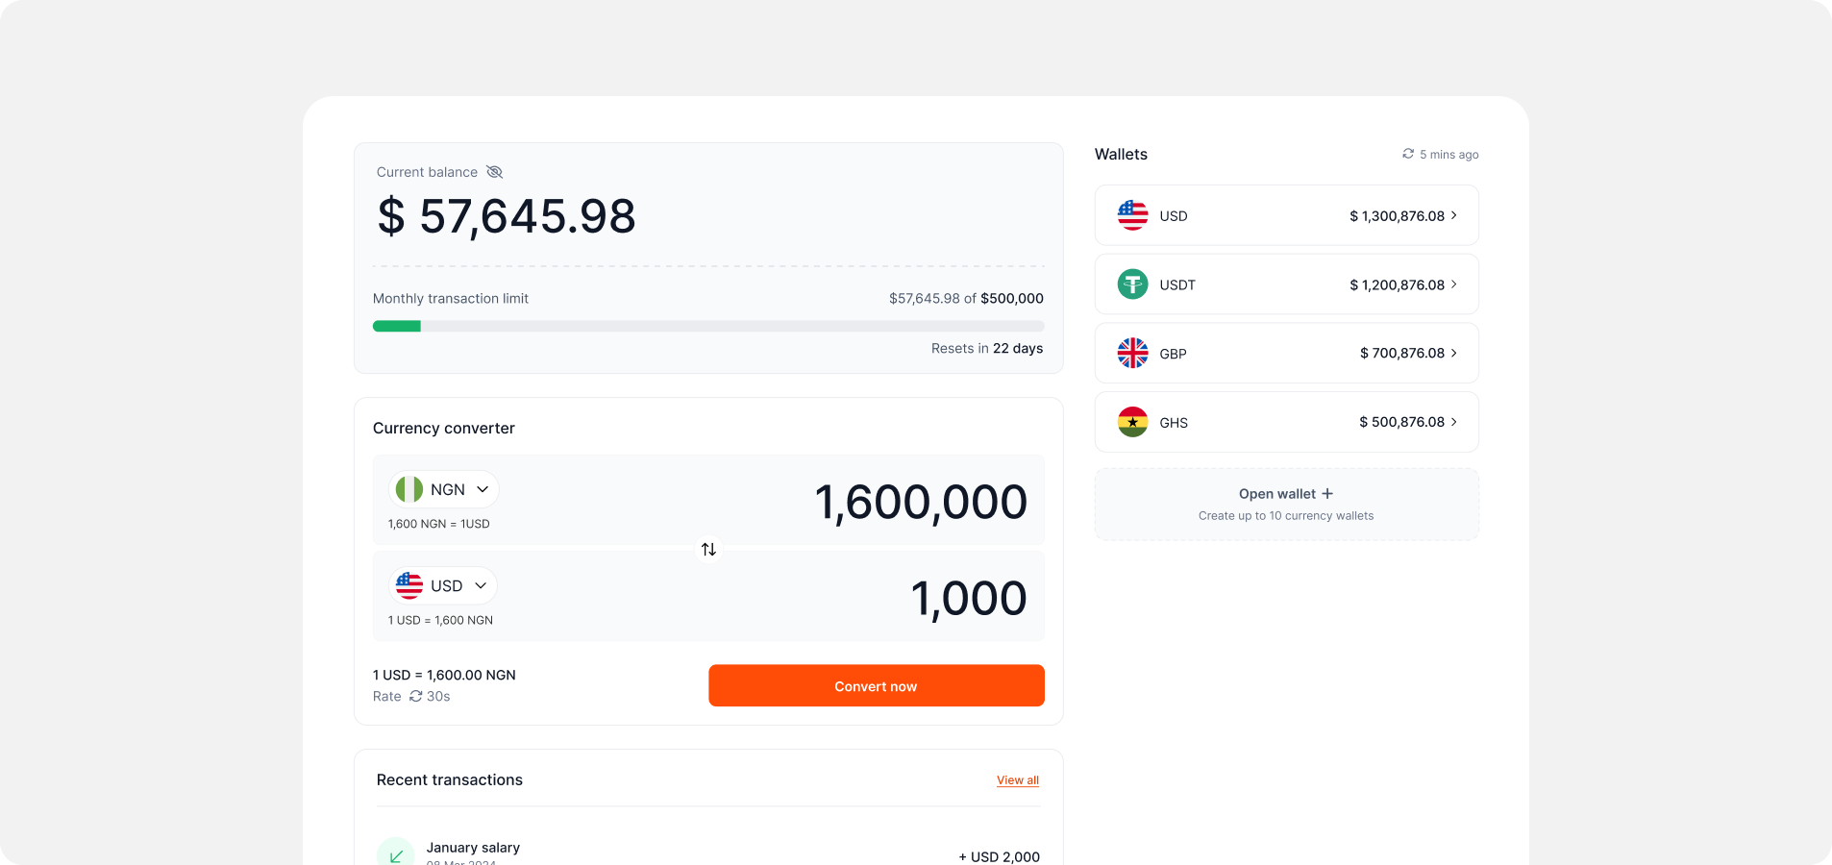Swap currencies with the up-down arrows icon
The image size is (1832, 865).
pos(708,549)
